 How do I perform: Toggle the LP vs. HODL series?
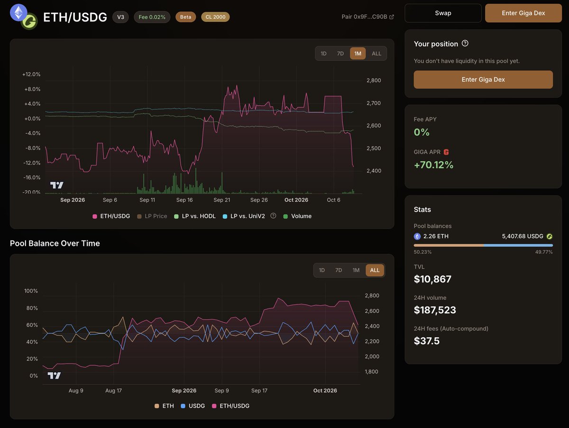tap(195, 216)
